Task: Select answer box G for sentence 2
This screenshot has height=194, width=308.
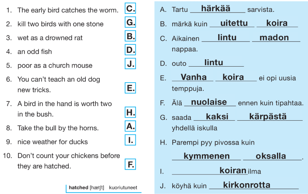Action: pos(130,22)
